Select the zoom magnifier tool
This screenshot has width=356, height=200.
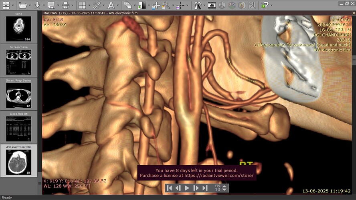coord(166,5)
